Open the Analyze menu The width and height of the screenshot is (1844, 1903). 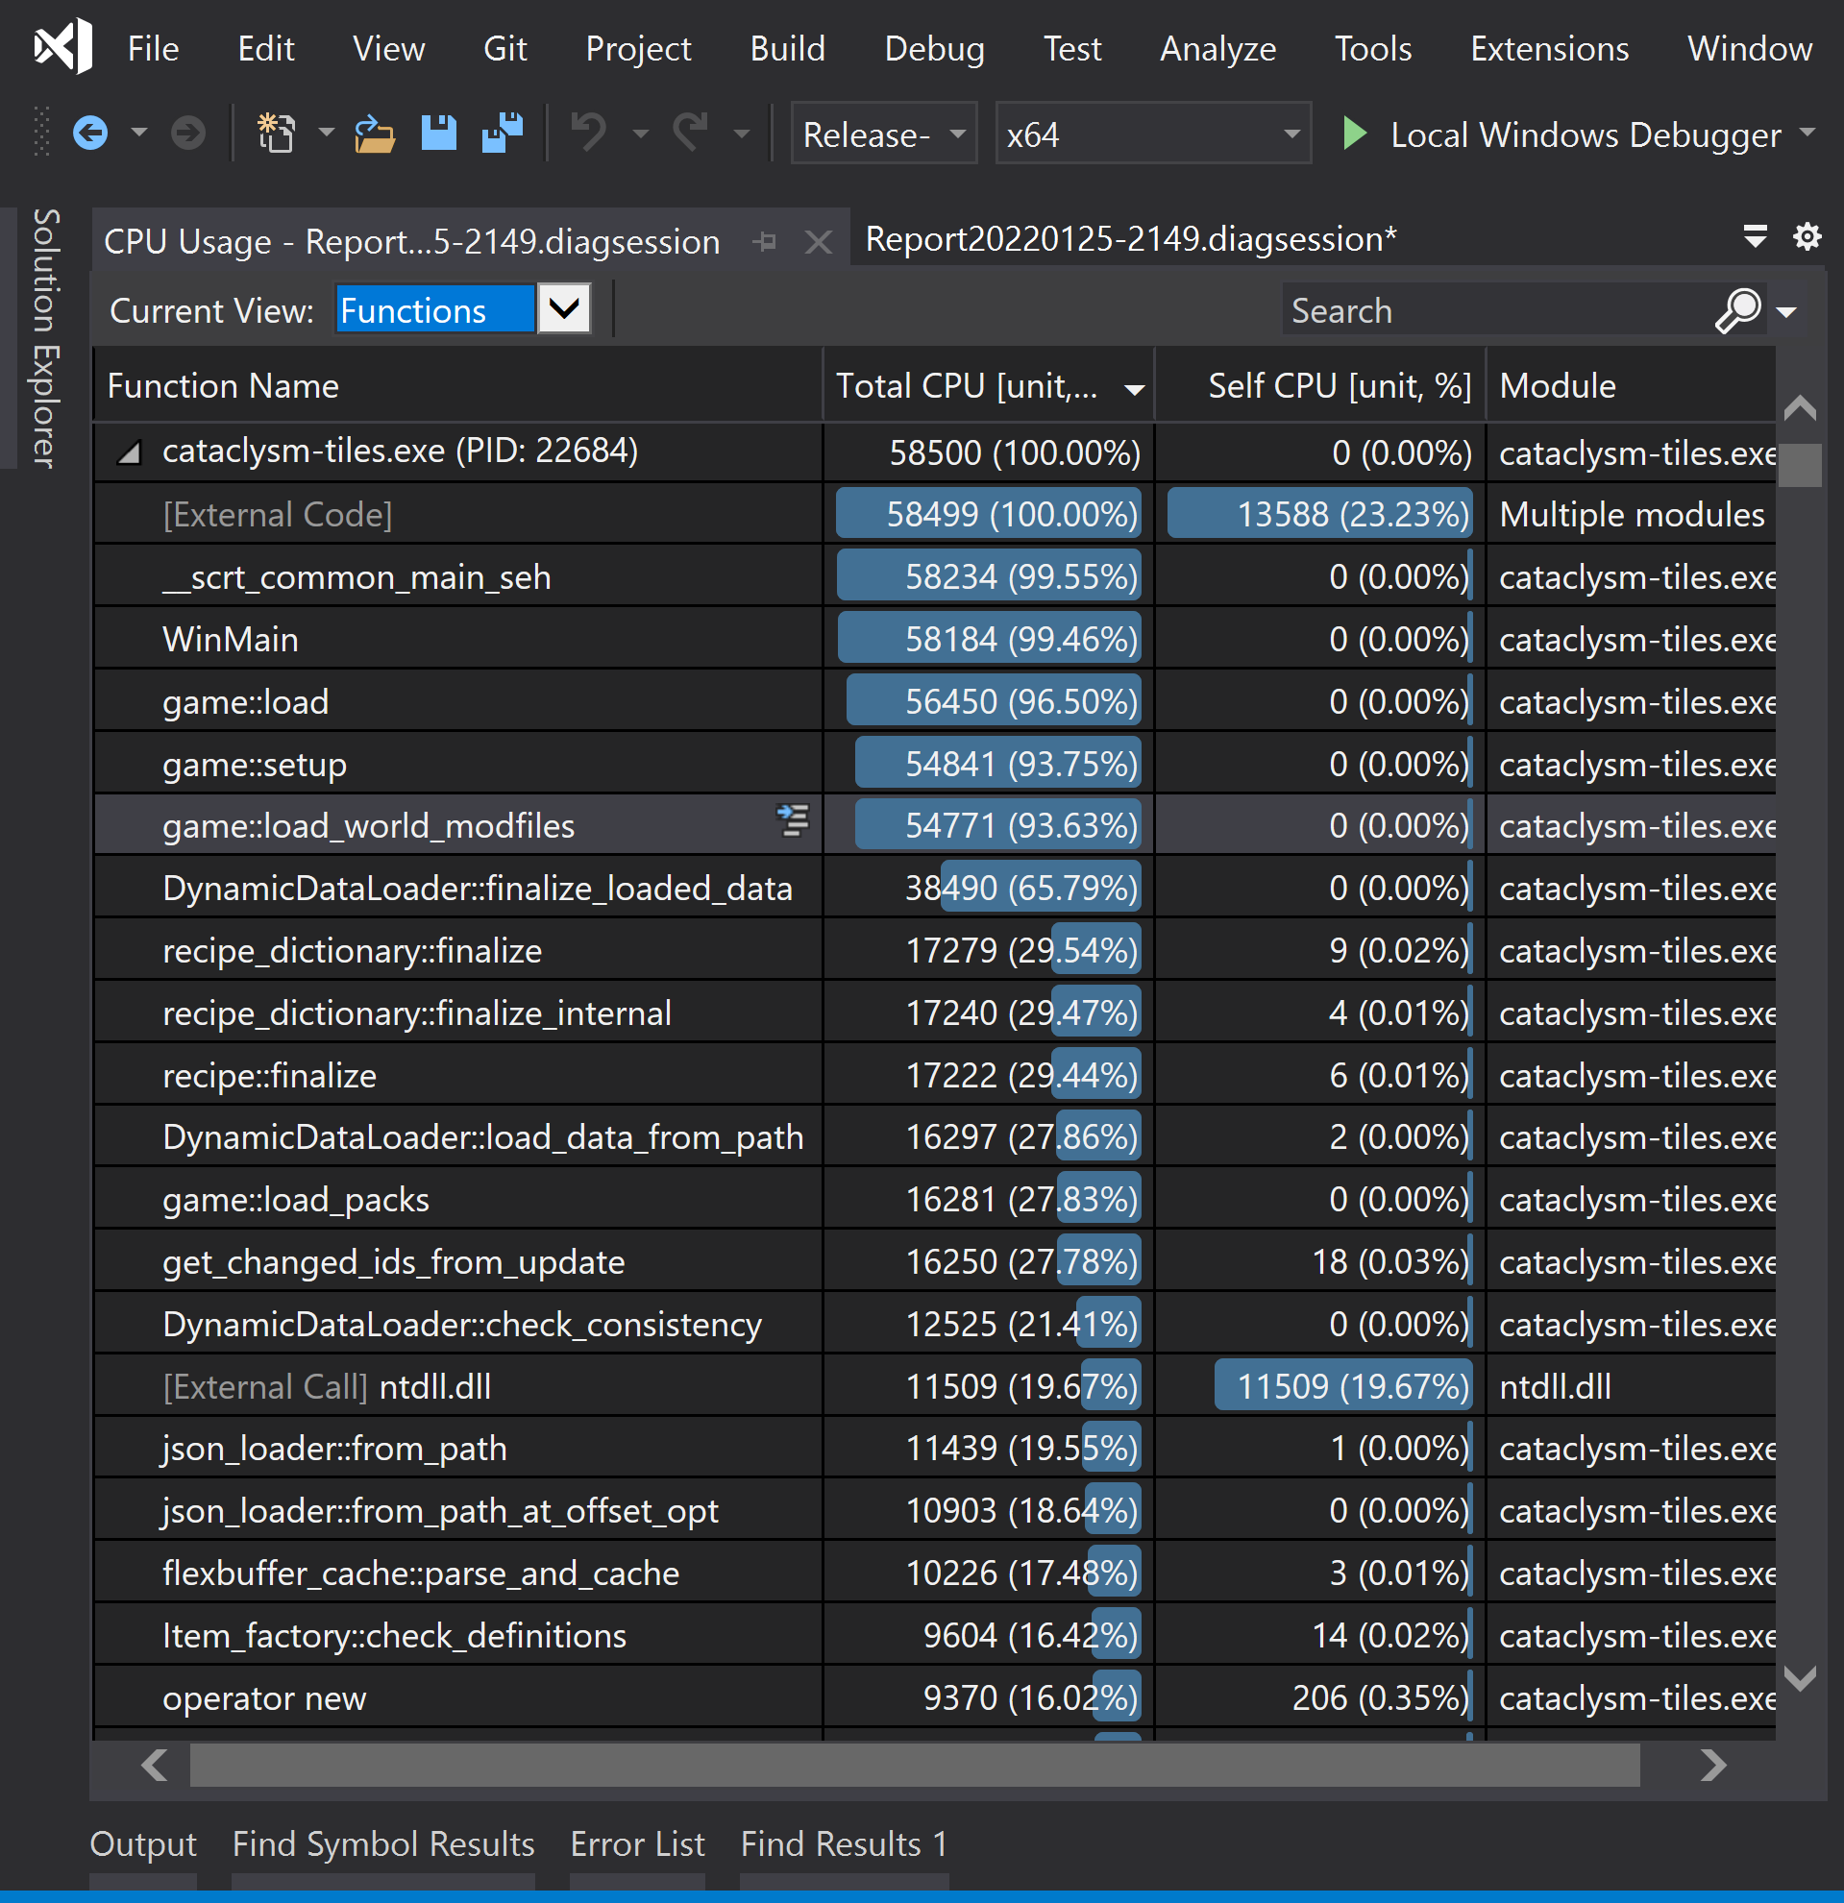1217,49
